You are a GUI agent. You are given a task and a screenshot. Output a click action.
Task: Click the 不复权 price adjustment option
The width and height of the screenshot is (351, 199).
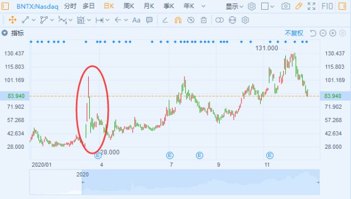click(x=294, y=33)
